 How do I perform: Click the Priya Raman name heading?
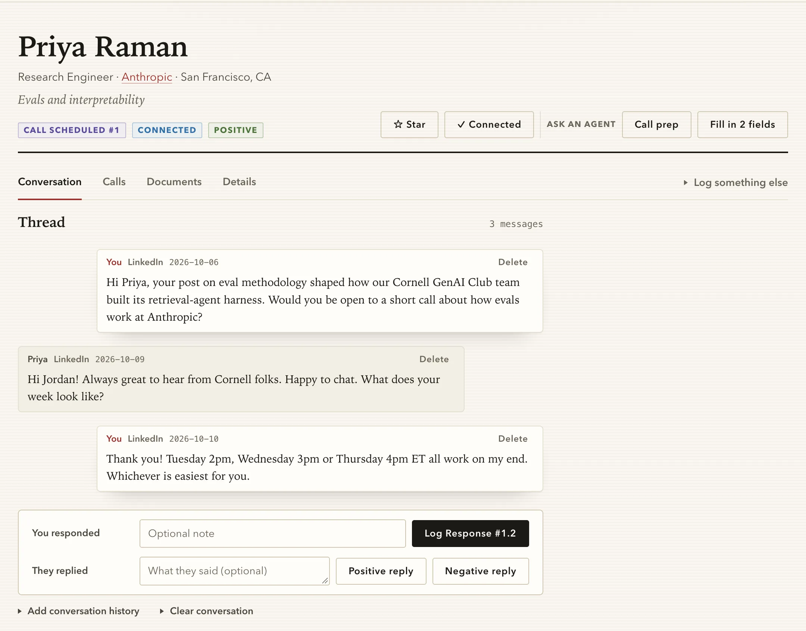tap(103, 47)
